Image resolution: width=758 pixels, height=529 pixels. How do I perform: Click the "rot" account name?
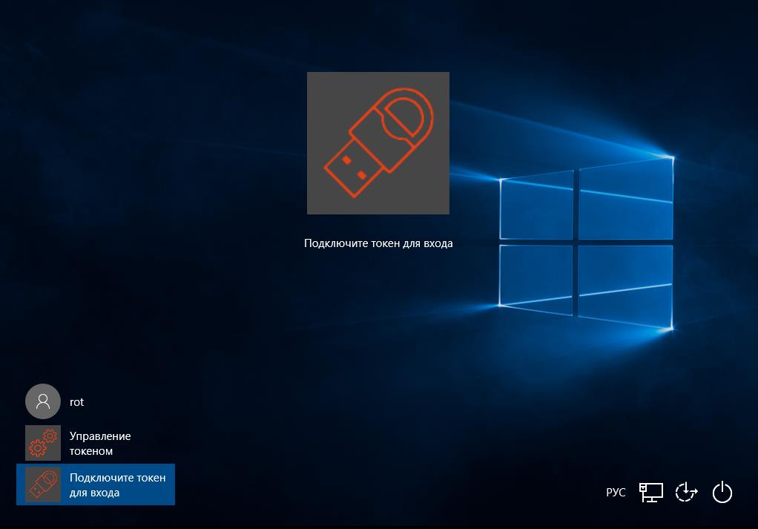tap(77, 402)
